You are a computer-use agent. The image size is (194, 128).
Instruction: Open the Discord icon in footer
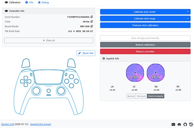[x=179, y=124]
